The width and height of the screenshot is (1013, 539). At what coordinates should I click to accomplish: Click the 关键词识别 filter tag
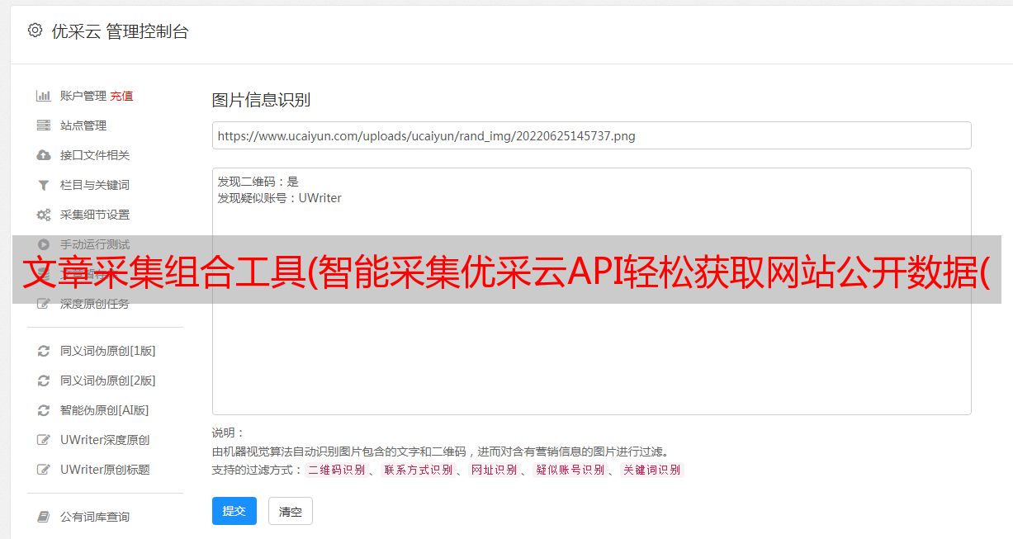(651, 470)
